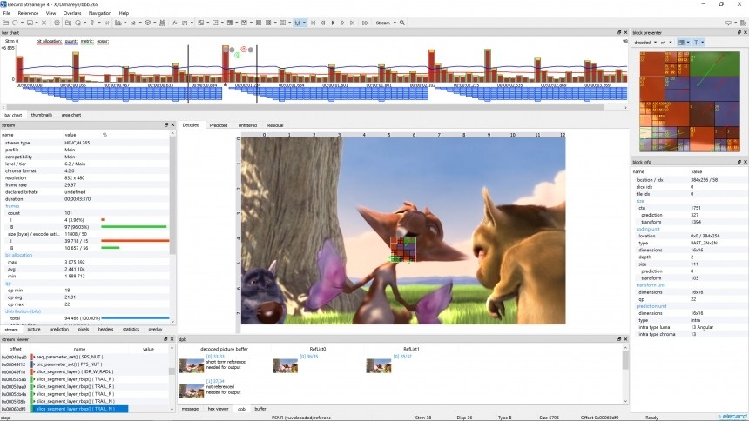Close the block info panel
Screen dimensions: 749x421
click(x=745, y=162)
